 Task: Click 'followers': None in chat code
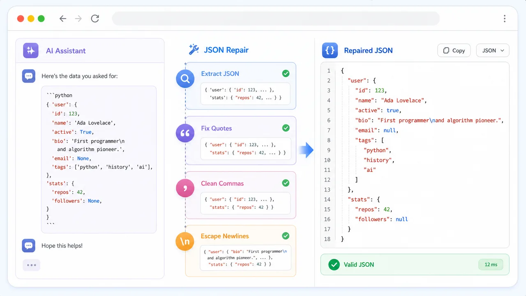[x=76, y=201]
